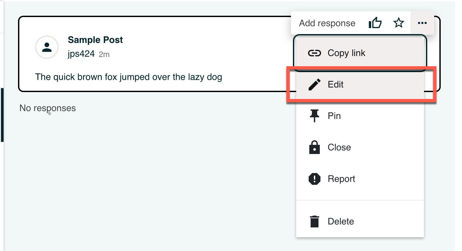The image size is (462, 251).
Task: Open the three-dot more actions menu
Action: click(422, 23)
